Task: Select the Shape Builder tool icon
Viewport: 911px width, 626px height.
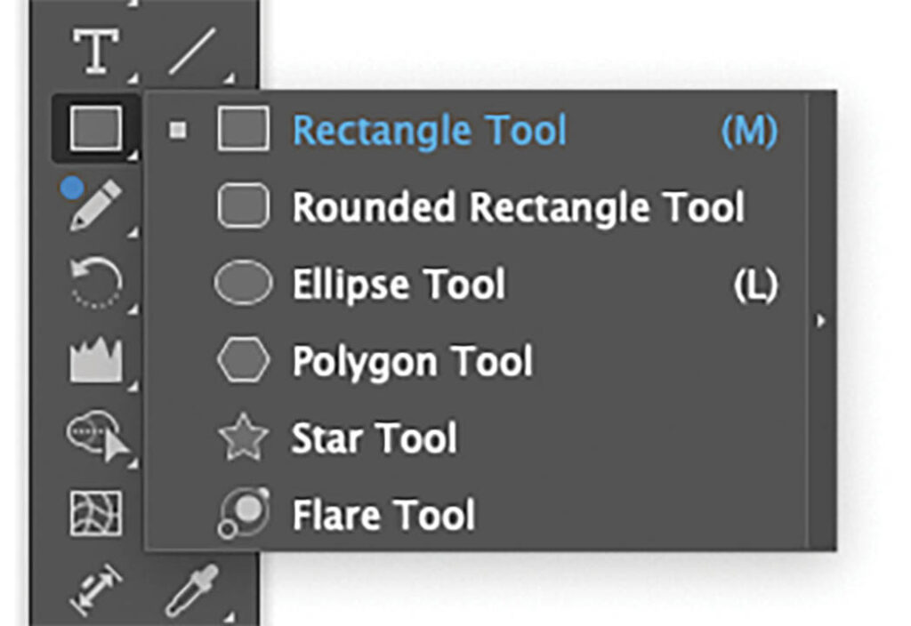Action: coord(98,436)
